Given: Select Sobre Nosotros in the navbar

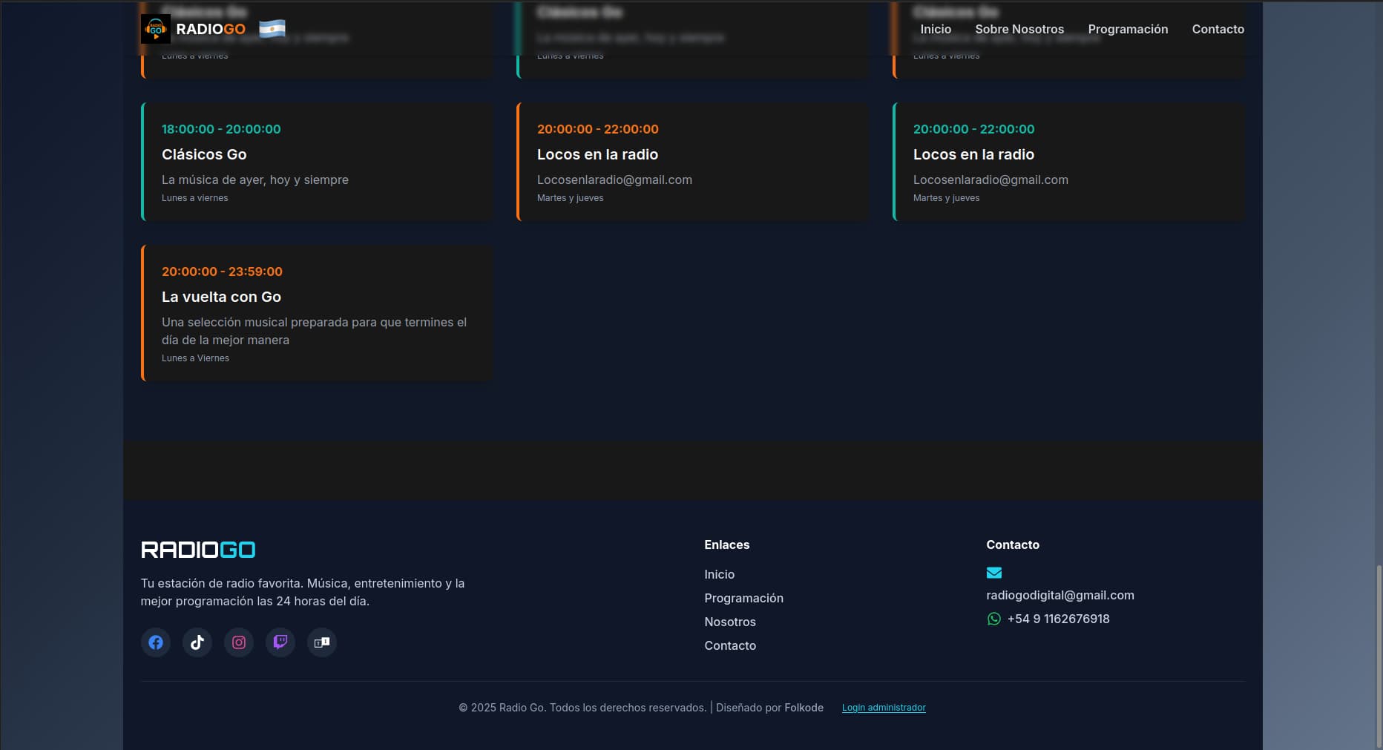Looking at the screenshot, I should click(x=1019, y=29).
